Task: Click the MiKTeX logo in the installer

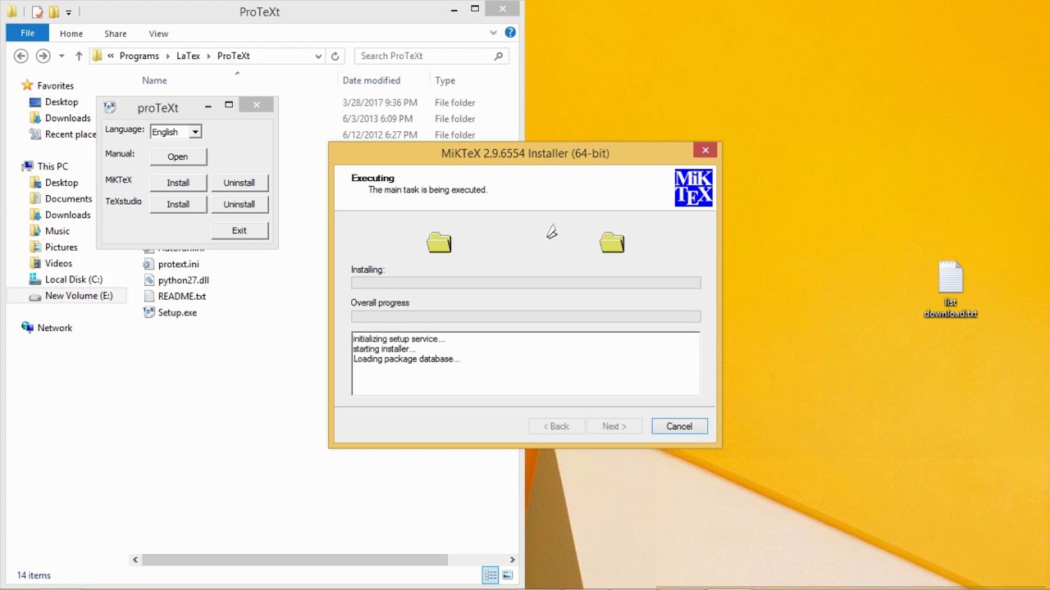Action: pos(693,188)
